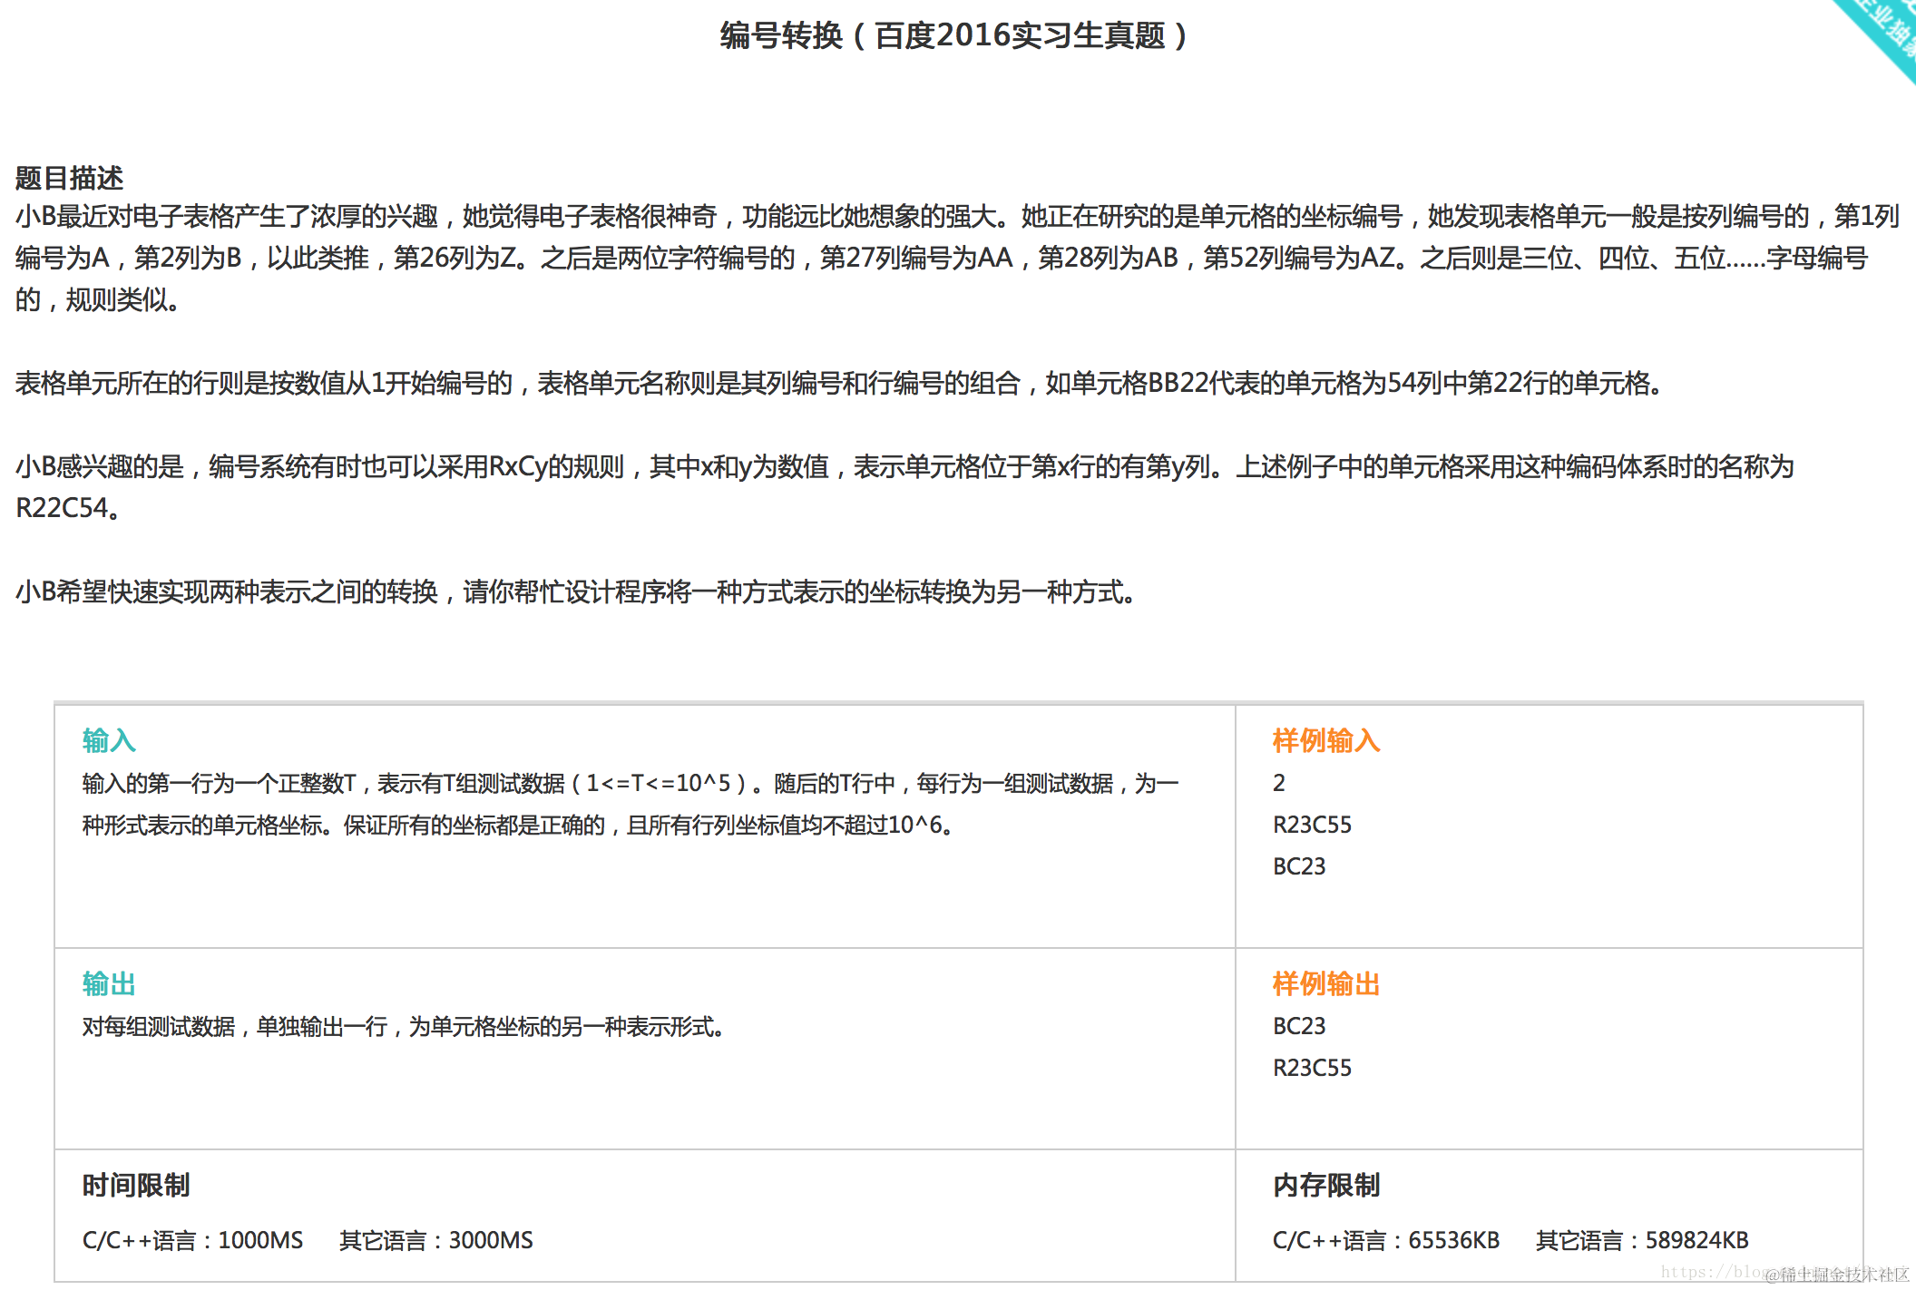Click the 内存限制 heading
The width and height of the screenshot is (1916, 1290).
[1325, 1185]
